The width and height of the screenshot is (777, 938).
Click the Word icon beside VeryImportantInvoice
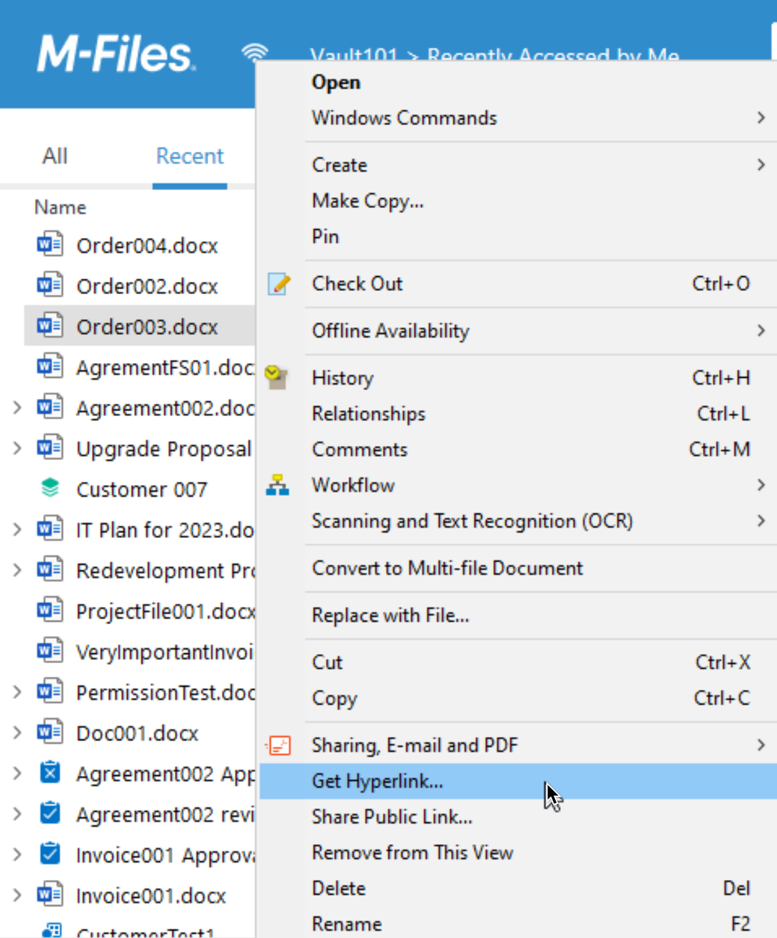pos(50,651)
